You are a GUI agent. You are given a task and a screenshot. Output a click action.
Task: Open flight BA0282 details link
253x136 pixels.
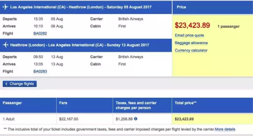pyautogui.click(x=40, y=34)
